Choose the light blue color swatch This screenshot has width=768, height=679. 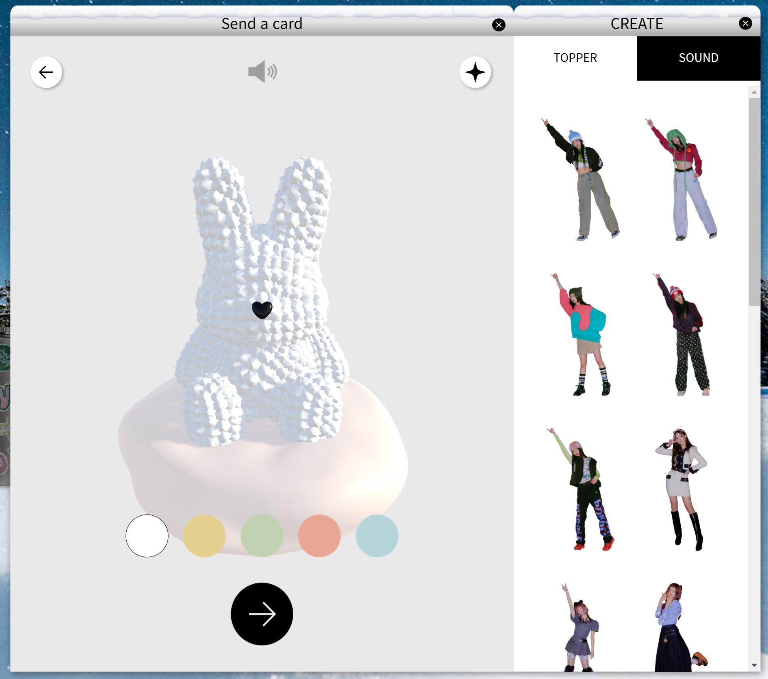[377, 536]
